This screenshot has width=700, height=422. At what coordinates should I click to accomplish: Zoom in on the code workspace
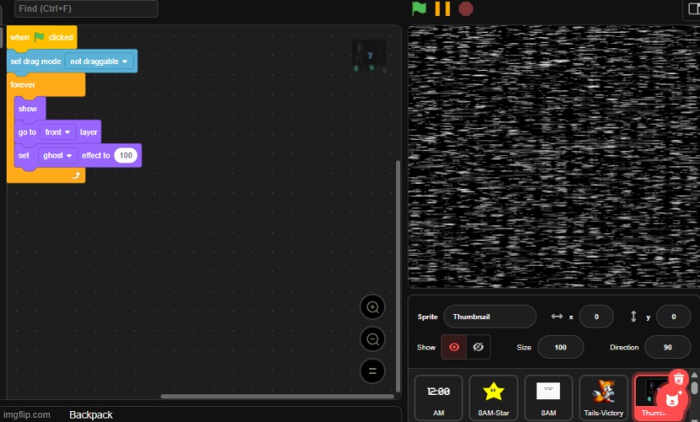[x=372, y=306]
